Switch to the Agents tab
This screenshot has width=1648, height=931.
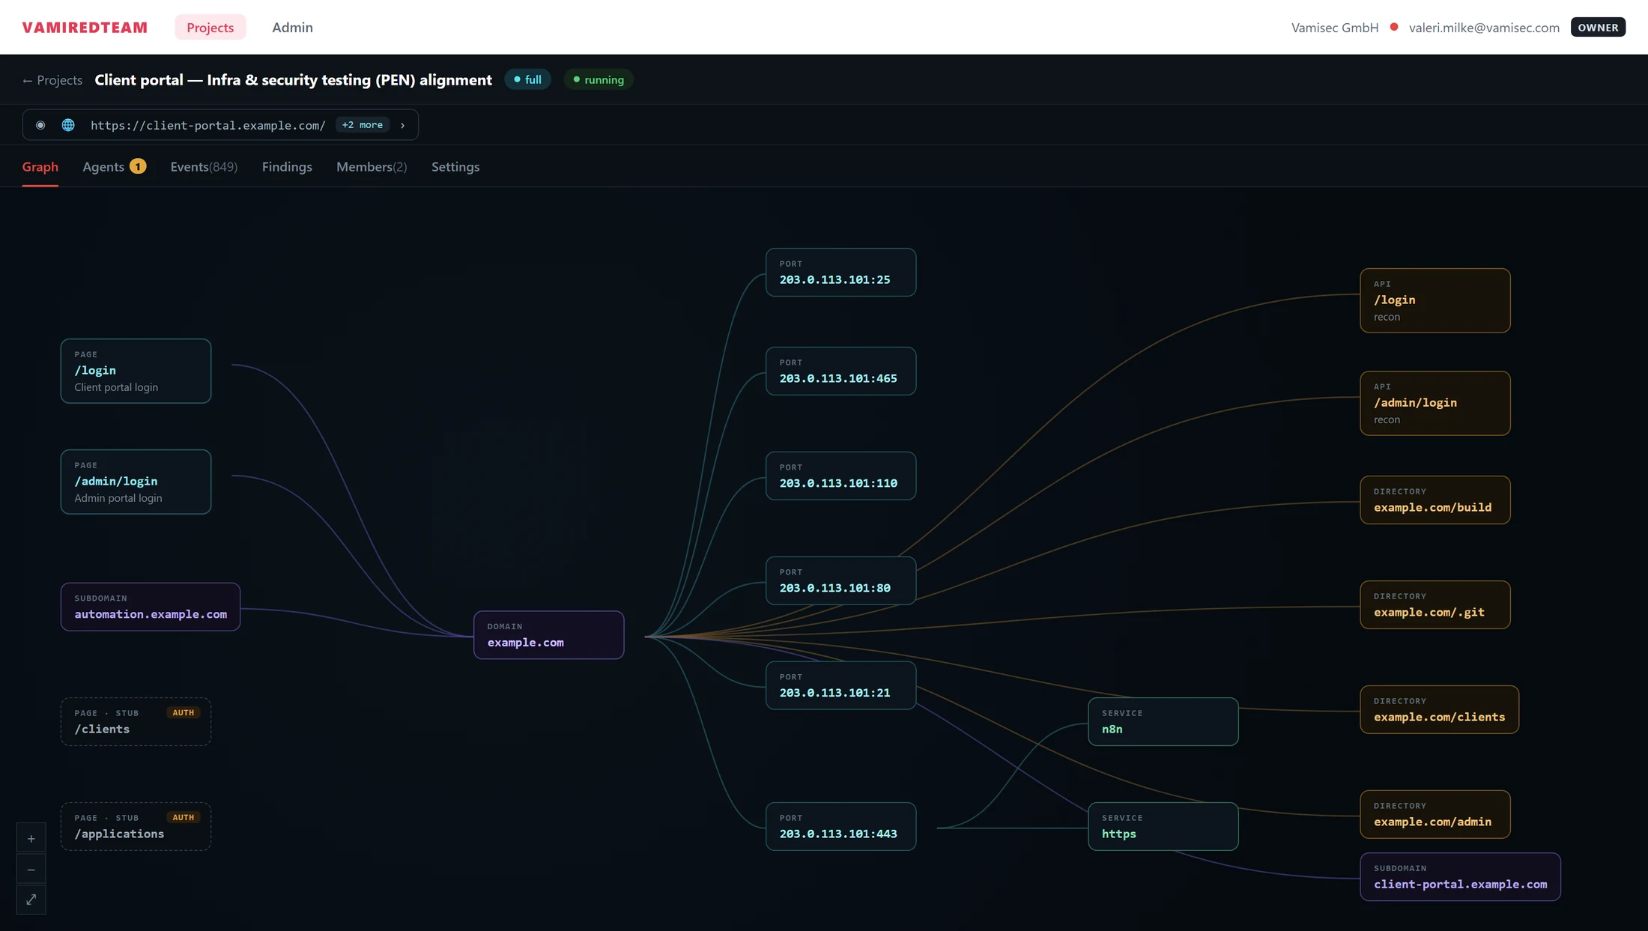pyautogui.click(x=114, y=167)
